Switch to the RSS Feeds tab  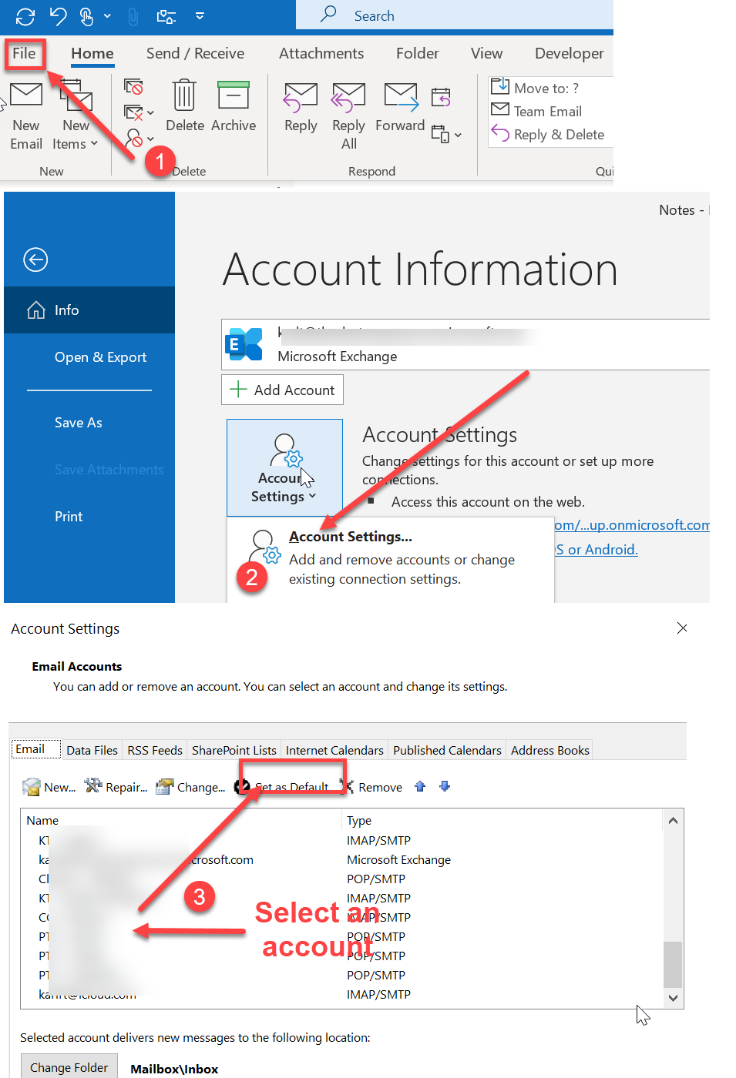(x=155, y=750)
